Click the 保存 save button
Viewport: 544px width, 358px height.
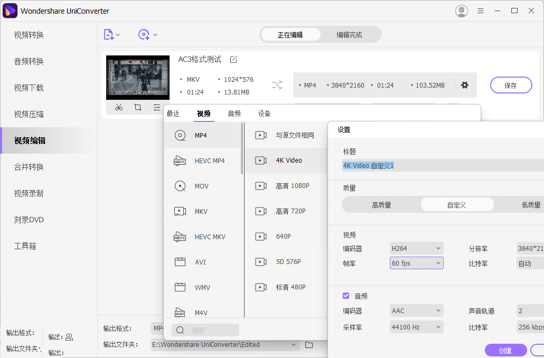coord(510,86)
